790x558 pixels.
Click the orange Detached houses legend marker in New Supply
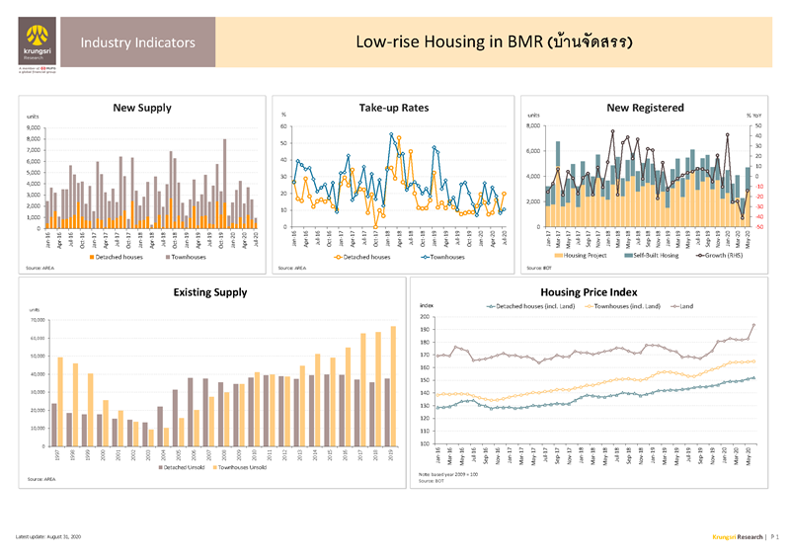pyautogui.click(x=91, y=256)
